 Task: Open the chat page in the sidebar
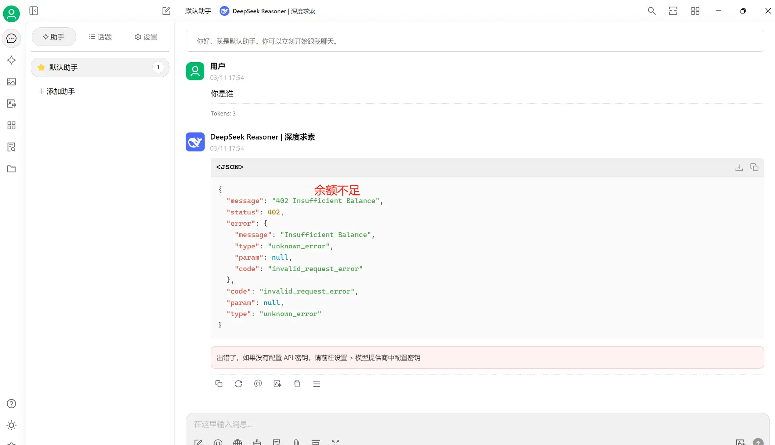click(x=11, y=38)
